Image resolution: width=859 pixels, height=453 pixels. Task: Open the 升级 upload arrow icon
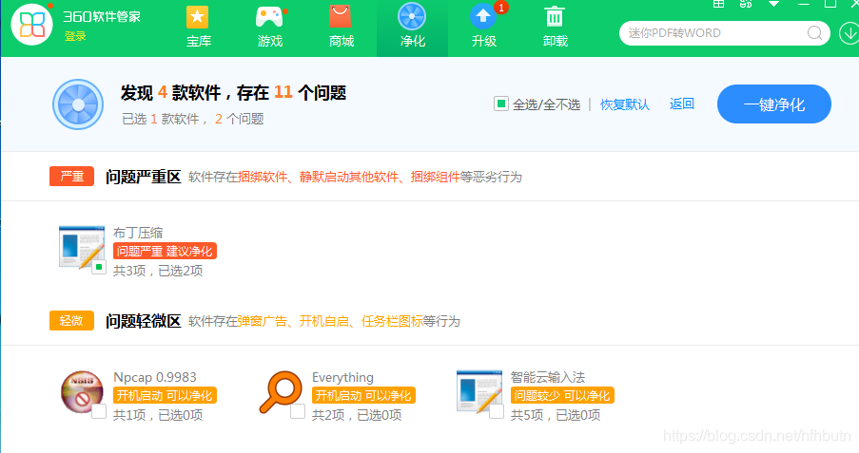483,16
